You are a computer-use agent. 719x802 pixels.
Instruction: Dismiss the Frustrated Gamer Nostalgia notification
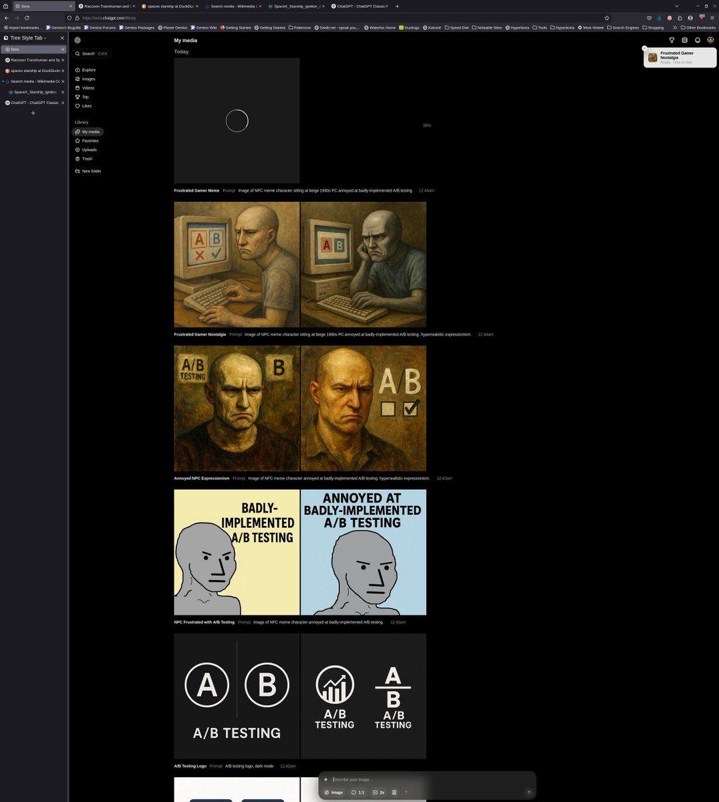pyautogui.click(x=645, y=49)
